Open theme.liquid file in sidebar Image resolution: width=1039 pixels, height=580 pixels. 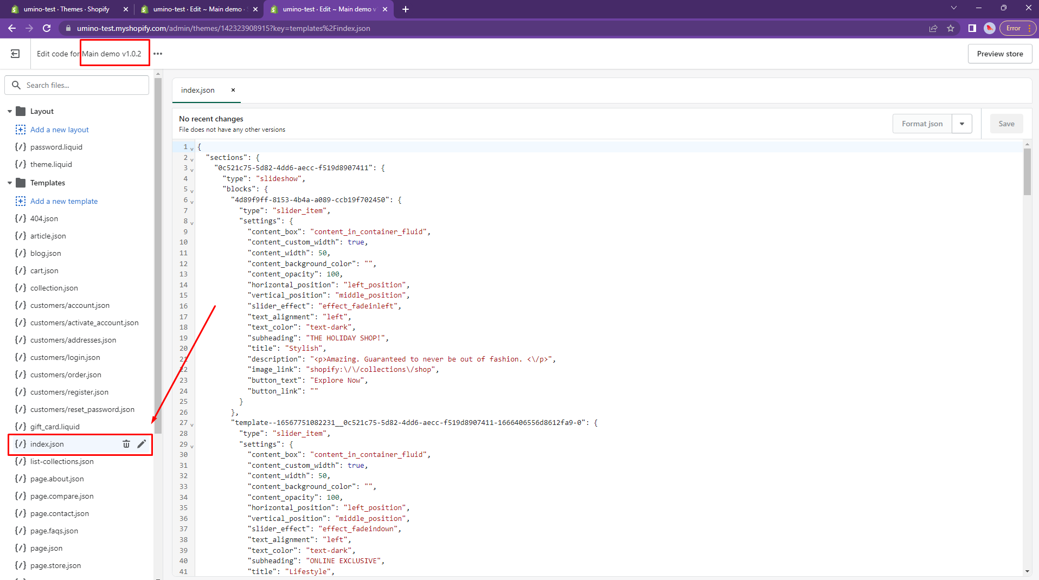pyautogui.click(x=51, y=164)
